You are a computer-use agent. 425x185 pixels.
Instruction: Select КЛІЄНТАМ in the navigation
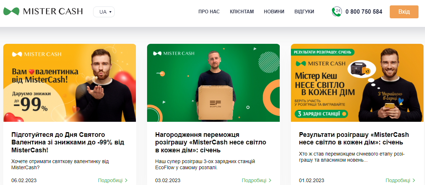(242, 11)
